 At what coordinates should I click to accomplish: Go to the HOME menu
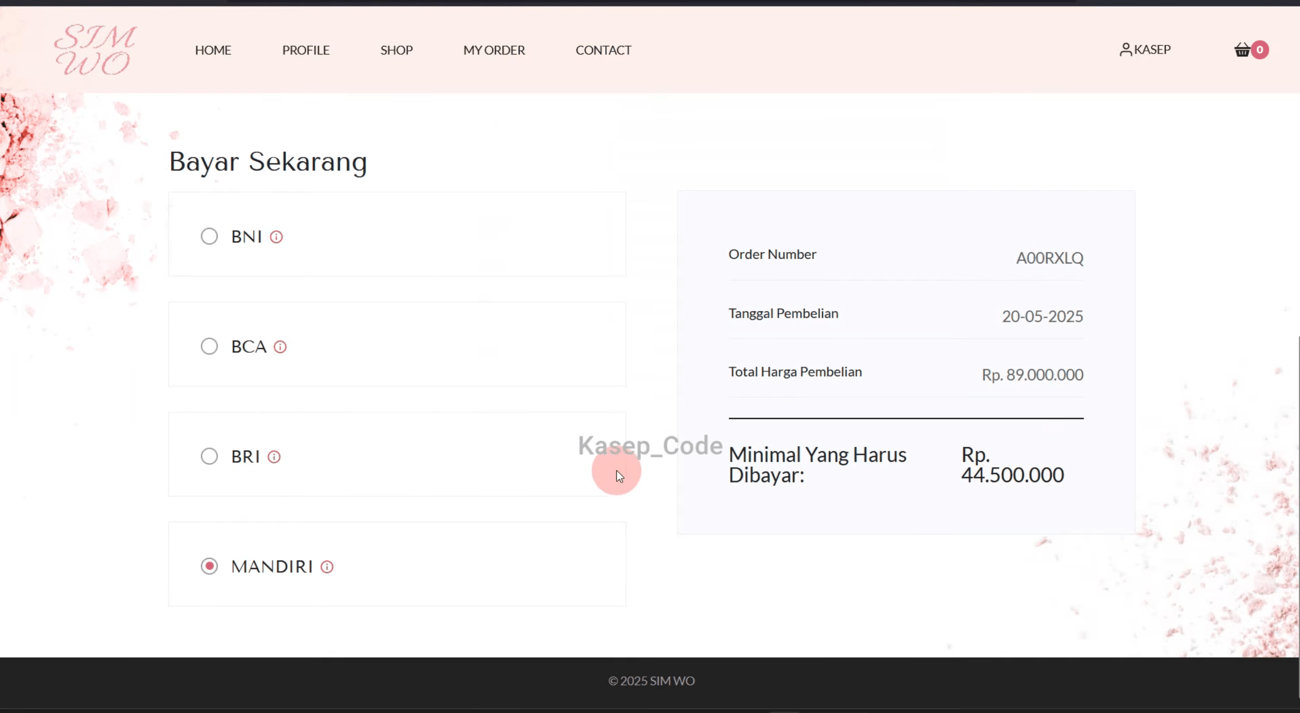pyautogui.click(x=213, y=50)
